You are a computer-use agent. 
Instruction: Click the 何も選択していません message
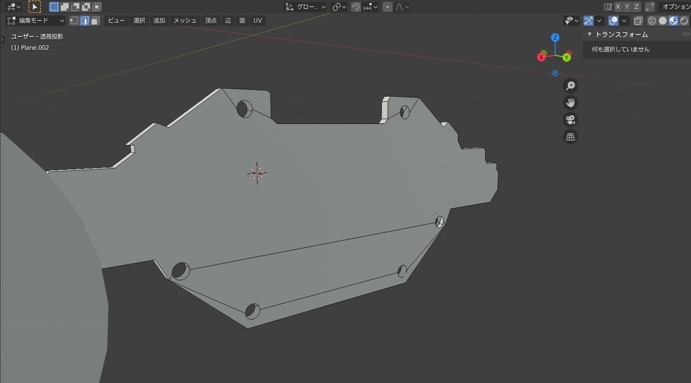click(x=621, y=50)
